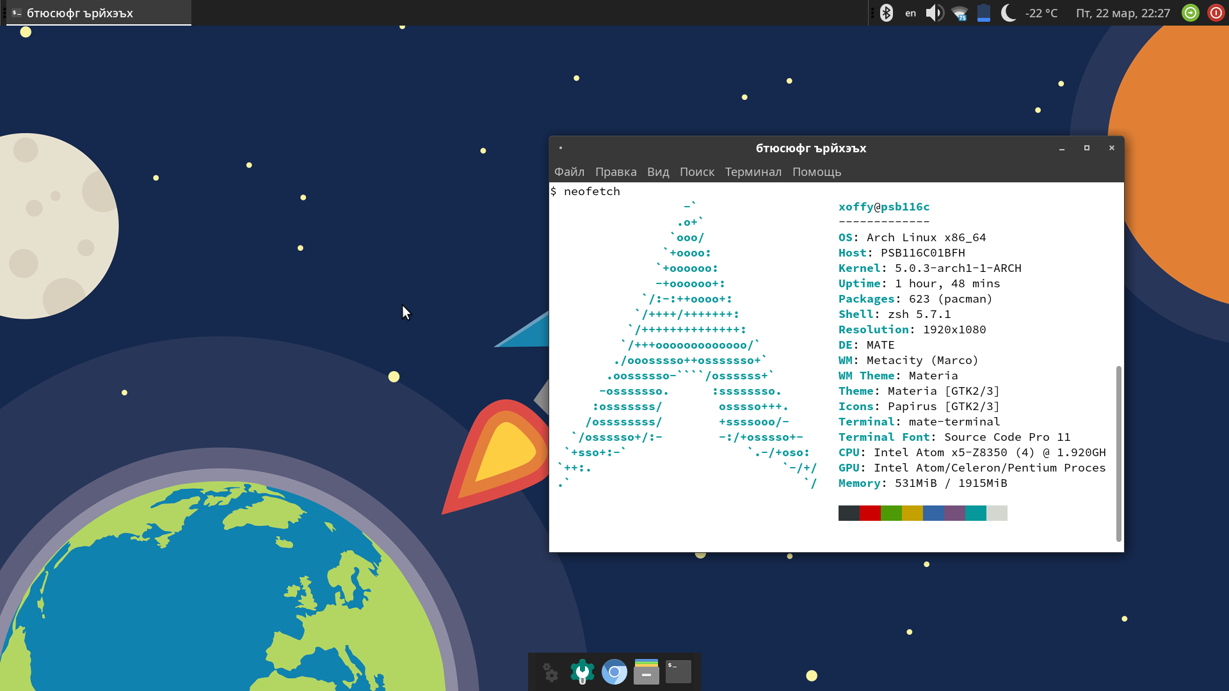Click the light gray color block in neofetch
Viewport: 1229px width, 691px height.
coord(997,513)
